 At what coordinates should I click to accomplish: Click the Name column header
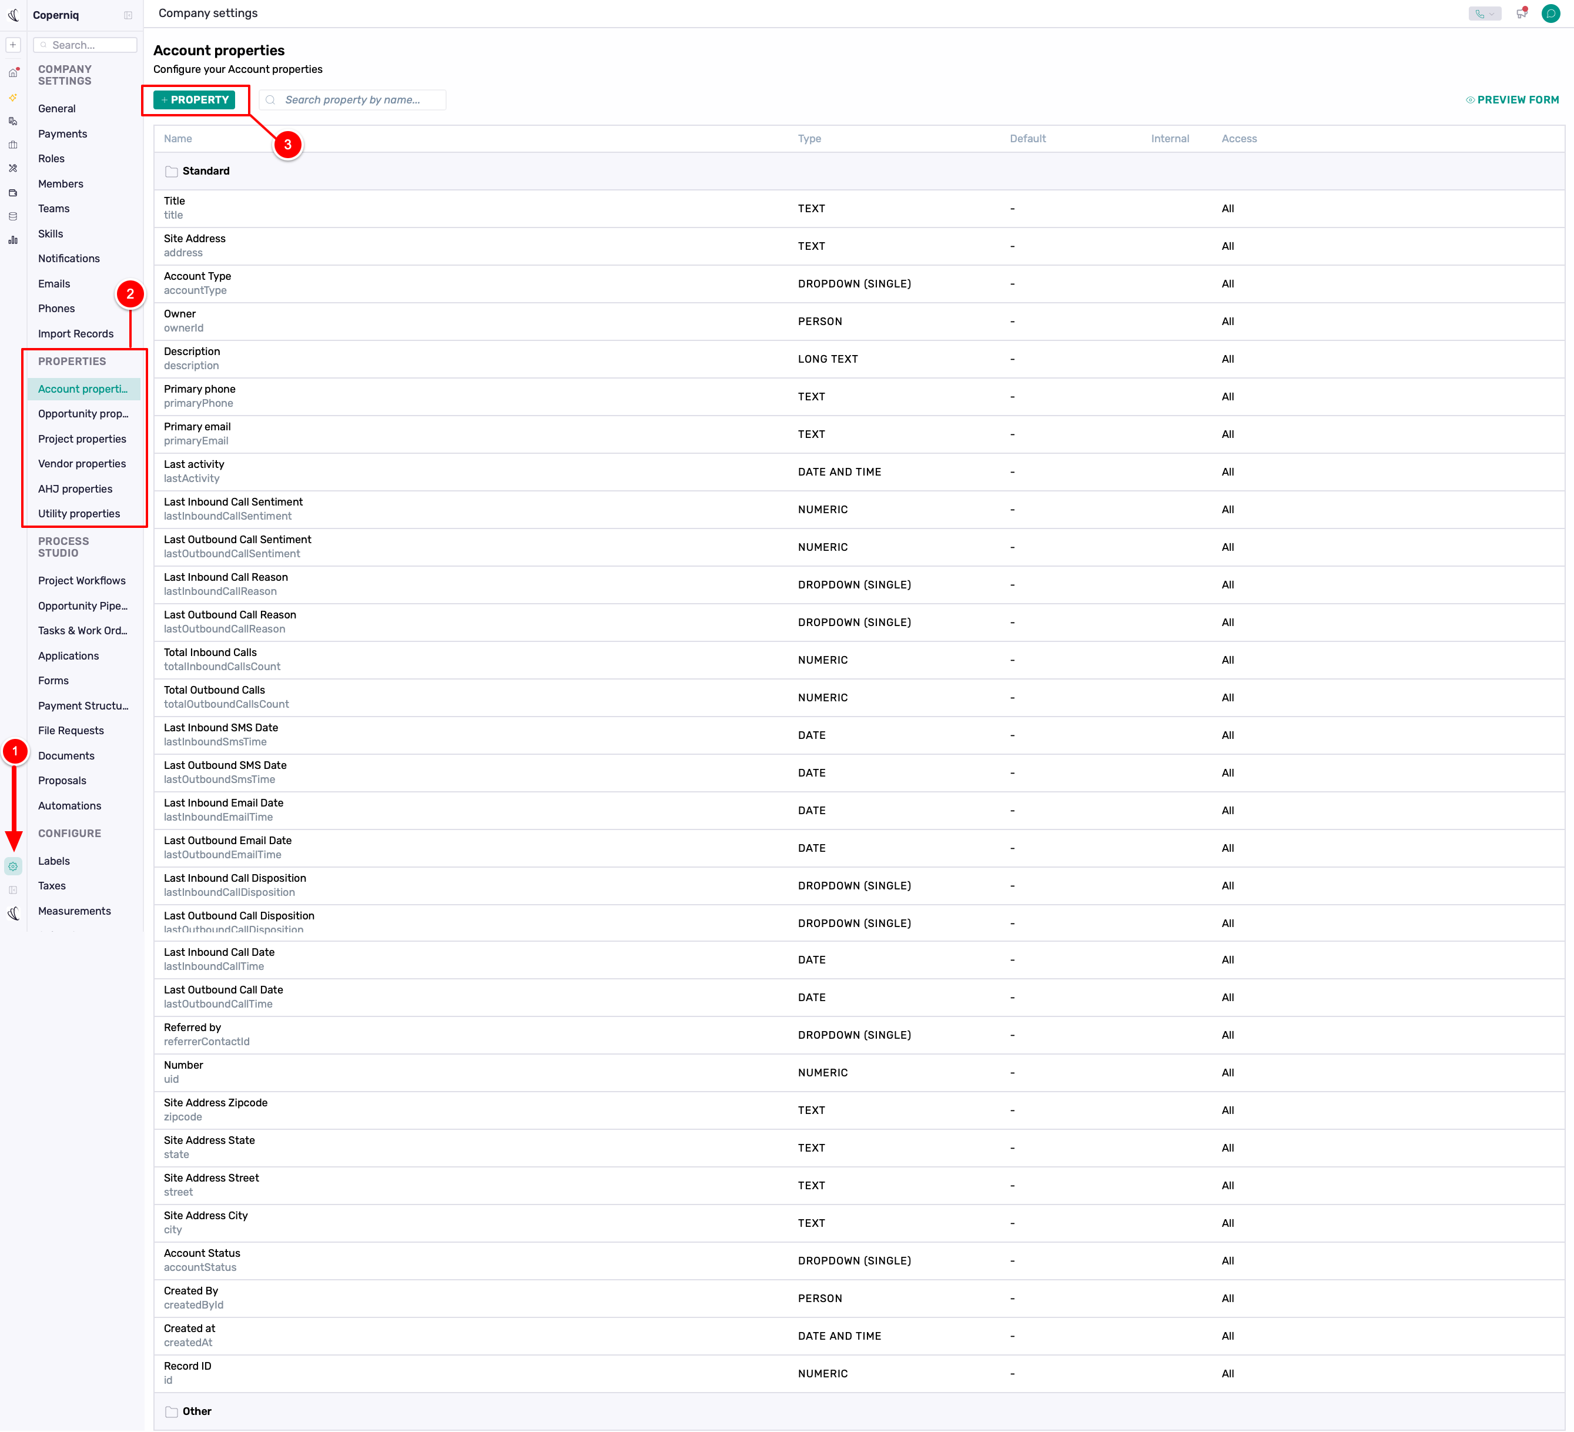[178, 139]
